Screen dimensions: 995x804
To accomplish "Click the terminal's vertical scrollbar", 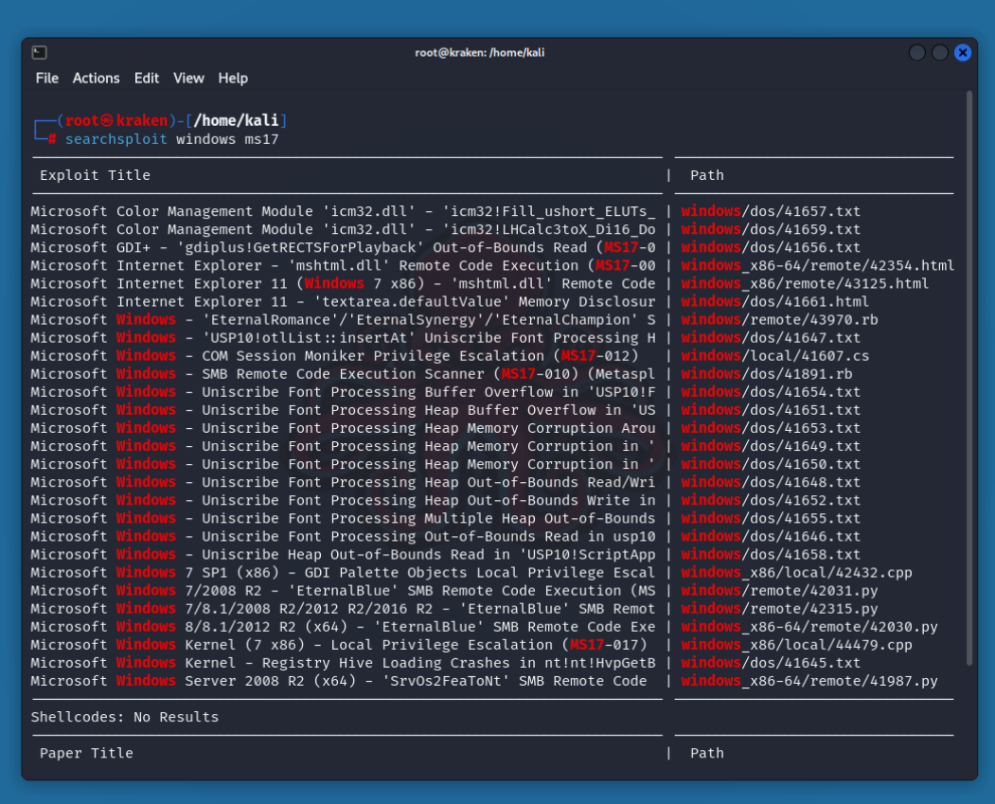I will (968, 379).
